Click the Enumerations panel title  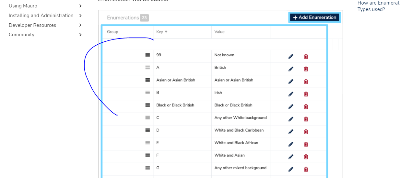click(123, 18)
